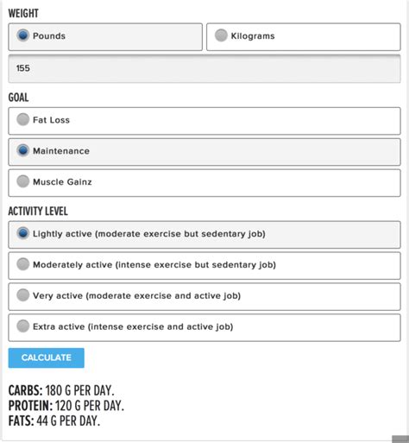Click the 'Kilograms' label text
Viewport: 409px width, 443px height.
(x=253, y=36)
